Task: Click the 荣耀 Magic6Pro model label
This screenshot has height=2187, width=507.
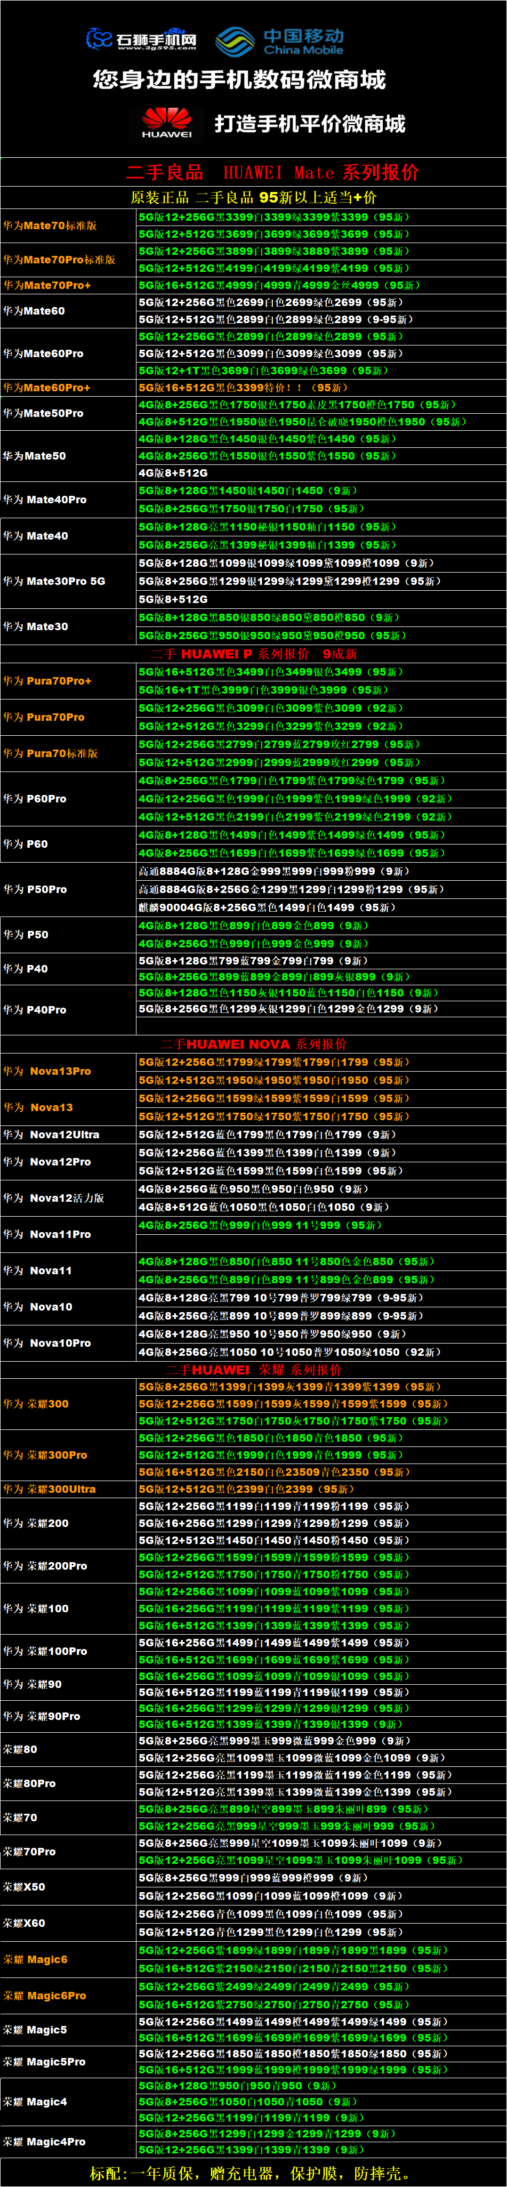Action: click(x=44, y=1995)
